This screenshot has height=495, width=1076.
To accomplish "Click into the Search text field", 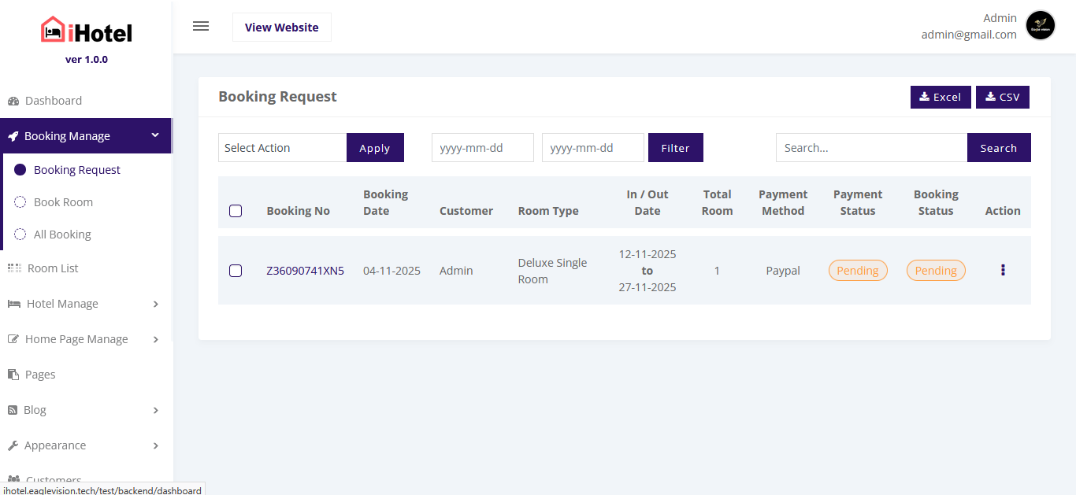I will (x=870, y=148).
